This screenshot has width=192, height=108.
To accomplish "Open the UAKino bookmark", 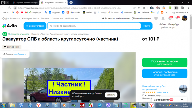I will (87, 12).
